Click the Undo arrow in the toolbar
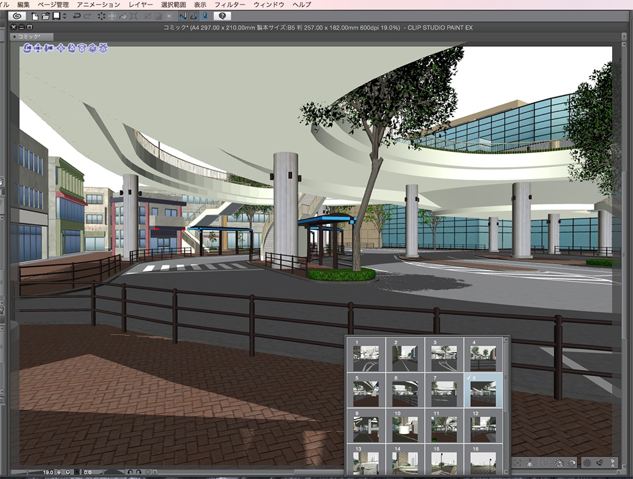The height and width of the screenshot is (479, 633). click(77, 16)
